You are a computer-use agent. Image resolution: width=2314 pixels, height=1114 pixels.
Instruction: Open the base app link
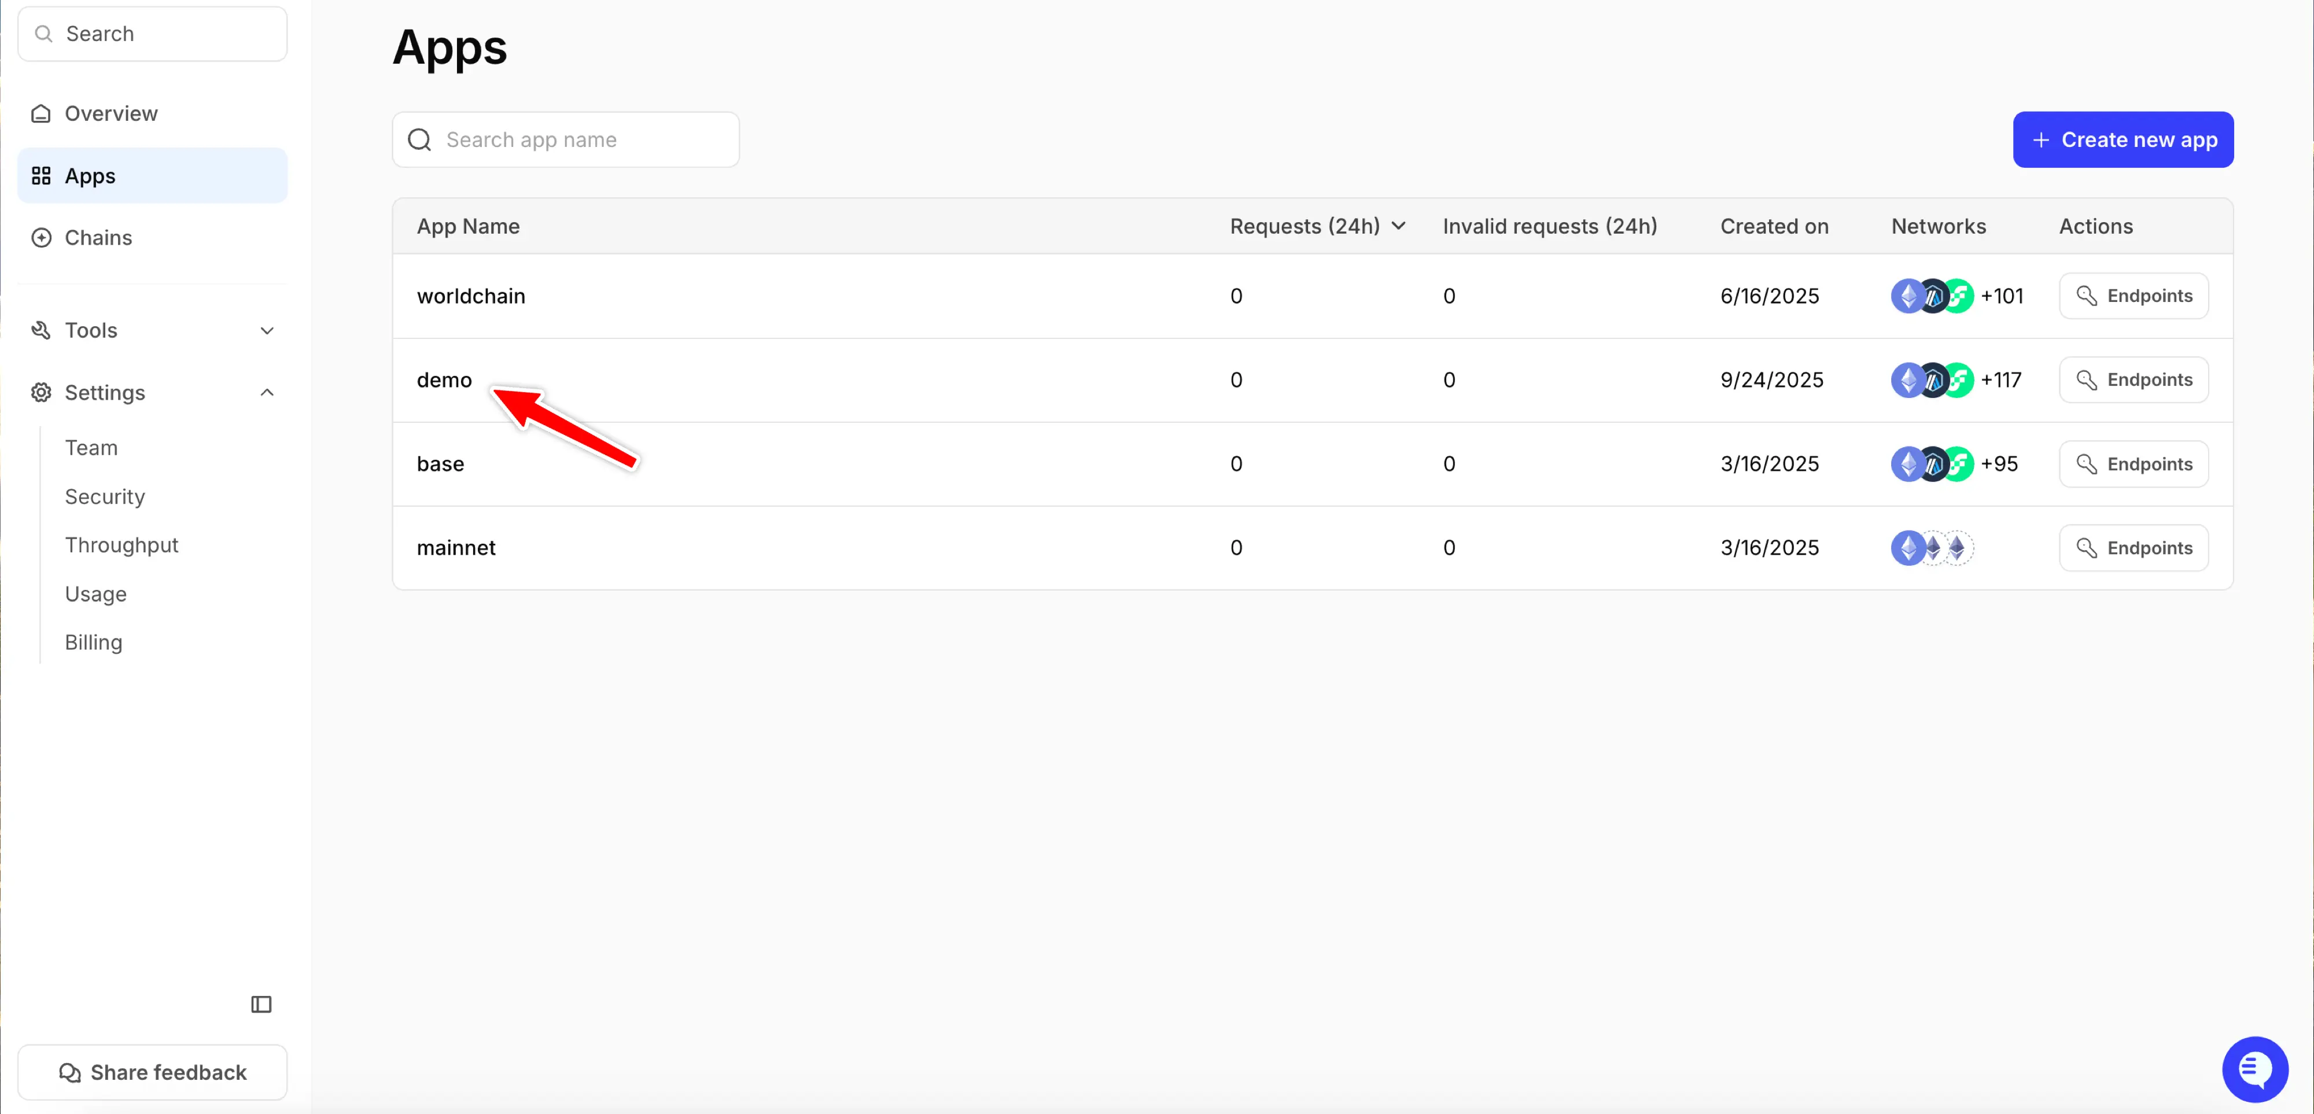point(440,463)
